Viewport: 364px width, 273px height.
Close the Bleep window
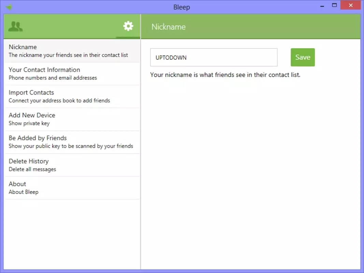tap(351, 5)
